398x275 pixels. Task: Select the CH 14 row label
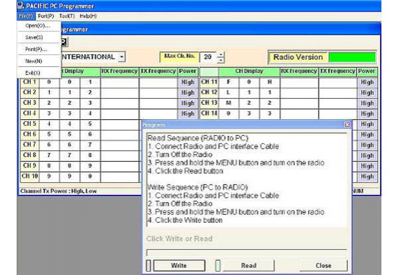209,113
